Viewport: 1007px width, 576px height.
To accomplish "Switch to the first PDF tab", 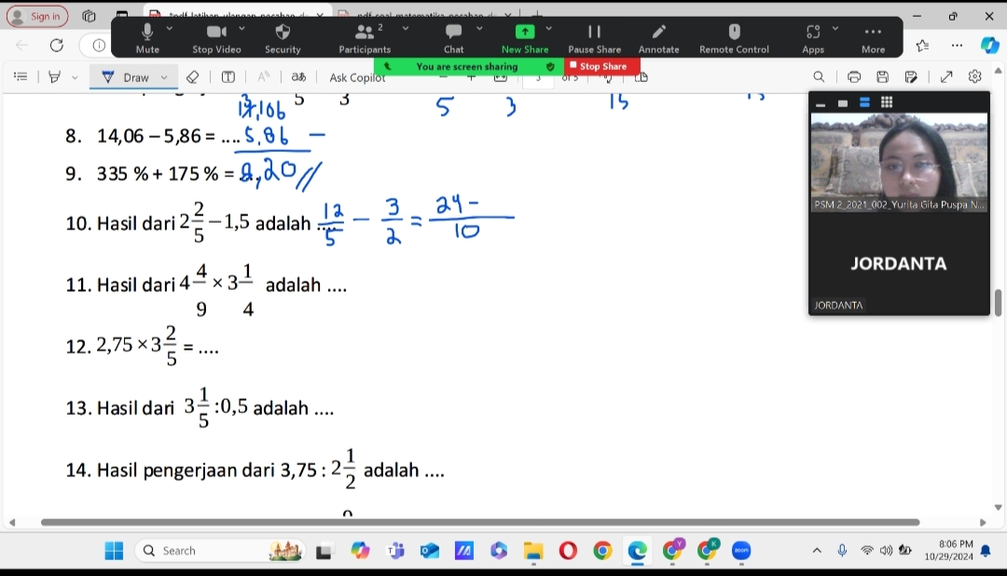I will click(x=238, y=13).
